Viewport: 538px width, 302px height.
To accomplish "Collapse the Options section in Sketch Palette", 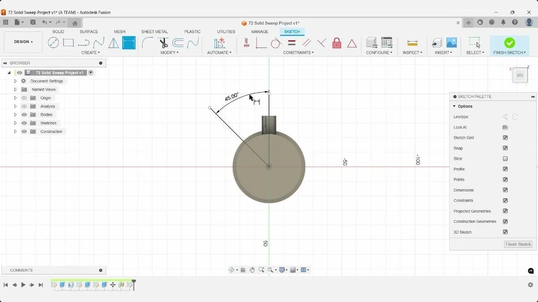I will (x=454, y=106).
